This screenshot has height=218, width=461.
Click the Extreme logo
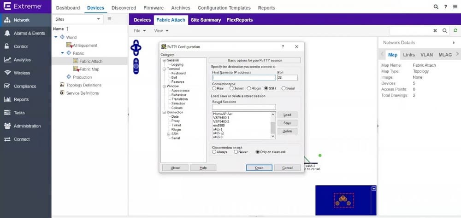click(22, 6)
